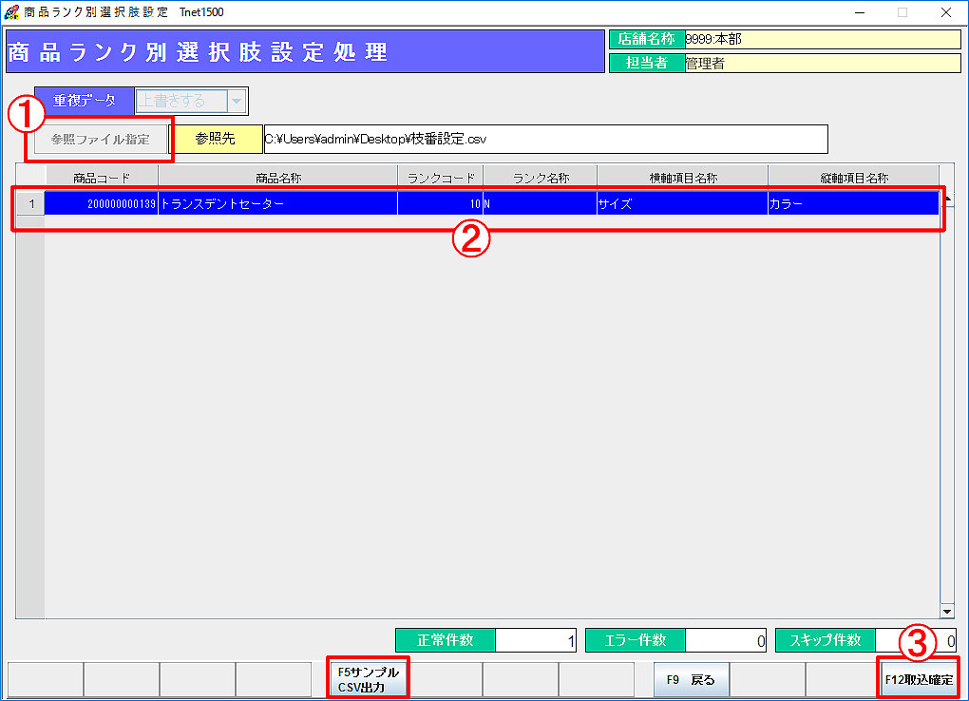Click the grid scrollbar down arrow
The image size is (969, 701).
[x=947, y=612]
